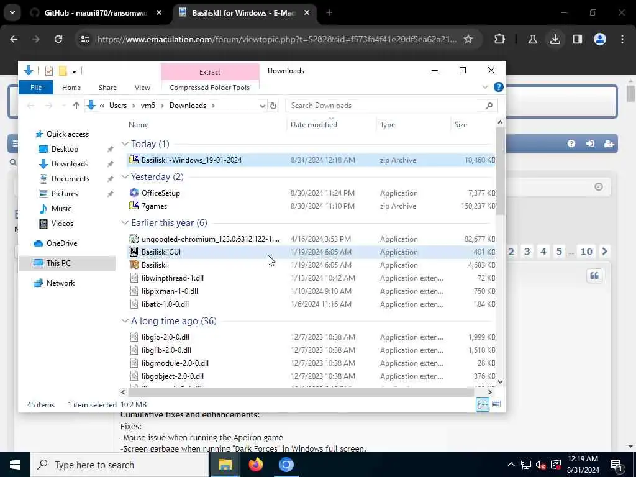The width and height of the screenshot is (636, 477).
Task: Click the vm5 breadcrumb segment
Action: tap(148, 106)
